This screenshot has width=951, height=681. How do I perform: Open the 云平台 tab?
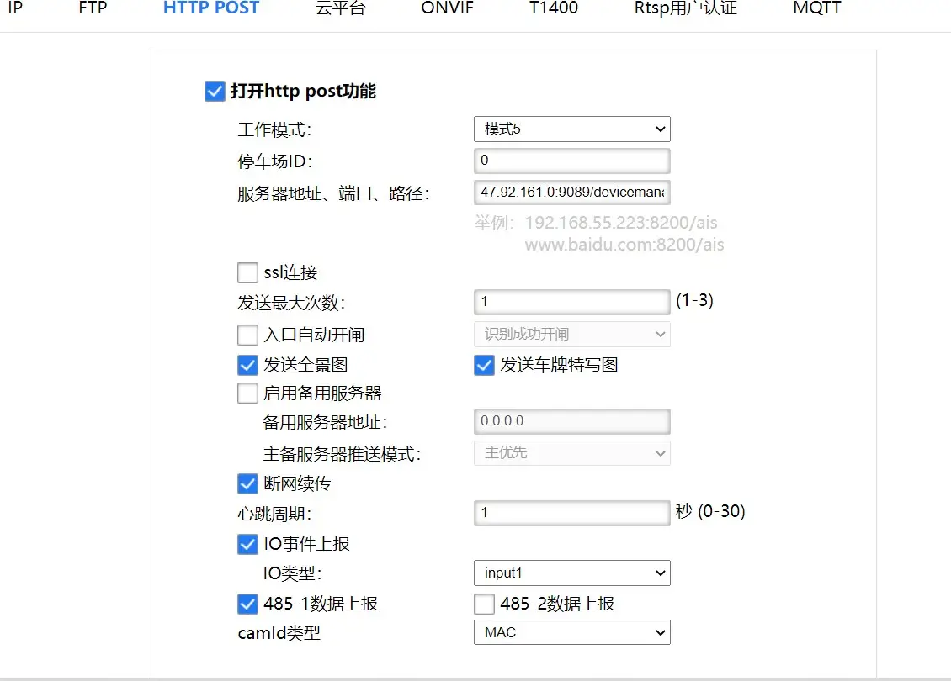point(340,9)
